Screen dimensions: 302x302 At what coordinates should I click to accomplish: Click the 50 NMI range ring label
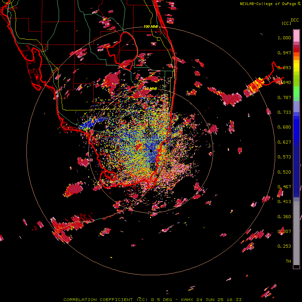(151, 89)
